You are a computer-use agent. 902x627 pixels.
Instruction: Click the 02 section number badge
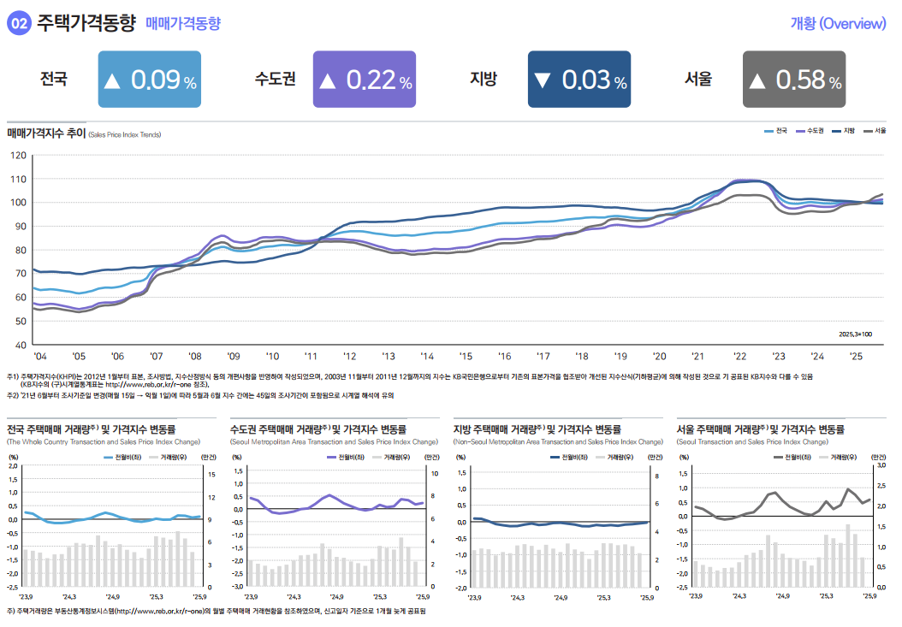(x=19, y=23)
